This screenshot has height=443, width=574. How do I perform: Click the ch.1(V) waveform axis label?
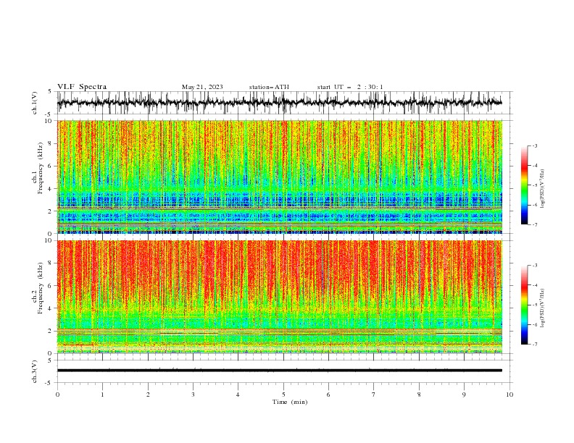(x=35, y=103)
